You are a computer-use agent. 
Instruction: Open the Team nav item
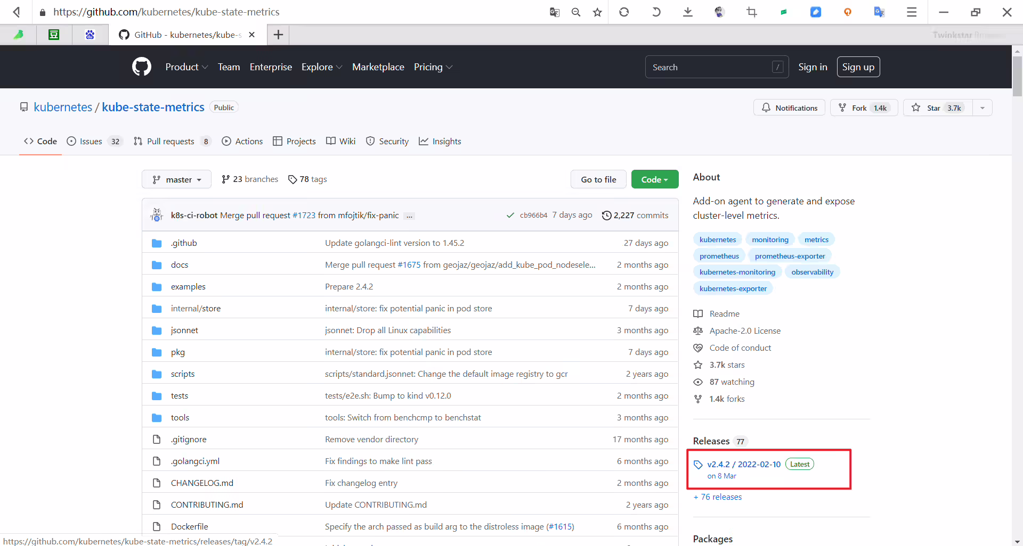[x=229, y=67]
